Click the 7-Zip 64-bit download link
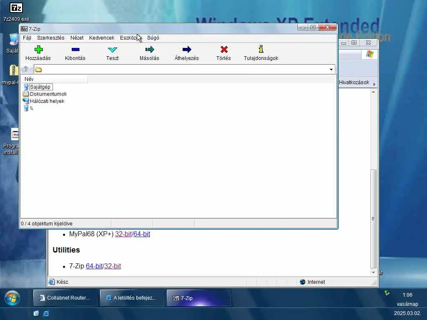The height and width of the screenshot is (320, 427). [94, 266]
